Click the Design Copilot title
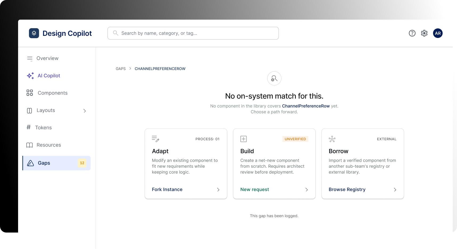 [67, 33]
